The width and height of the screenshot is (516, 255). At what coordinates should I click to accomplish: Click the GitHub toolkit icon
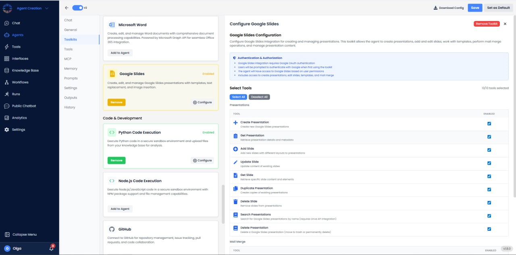[x=112, y=229]
